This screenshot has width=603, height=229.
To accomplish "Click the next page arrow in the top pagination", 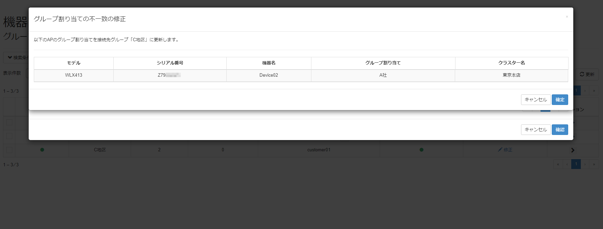I will click(x=585, y=91).
